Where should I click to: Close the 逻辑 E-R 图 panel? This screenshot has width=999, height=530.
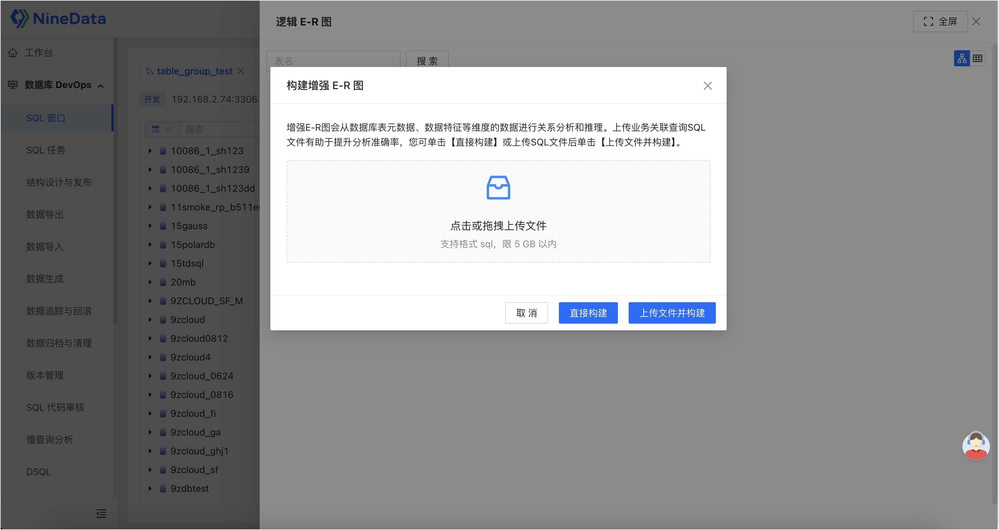976,22
